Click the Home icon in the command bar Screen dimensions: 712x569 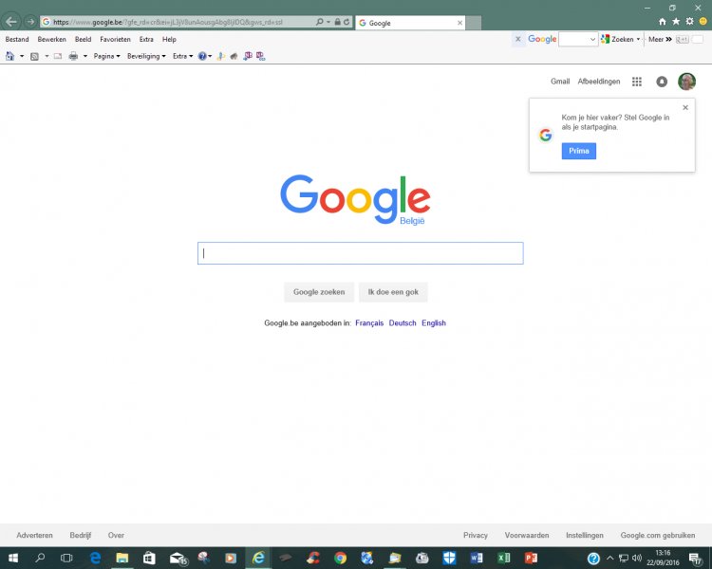click(x=10, y=56)
